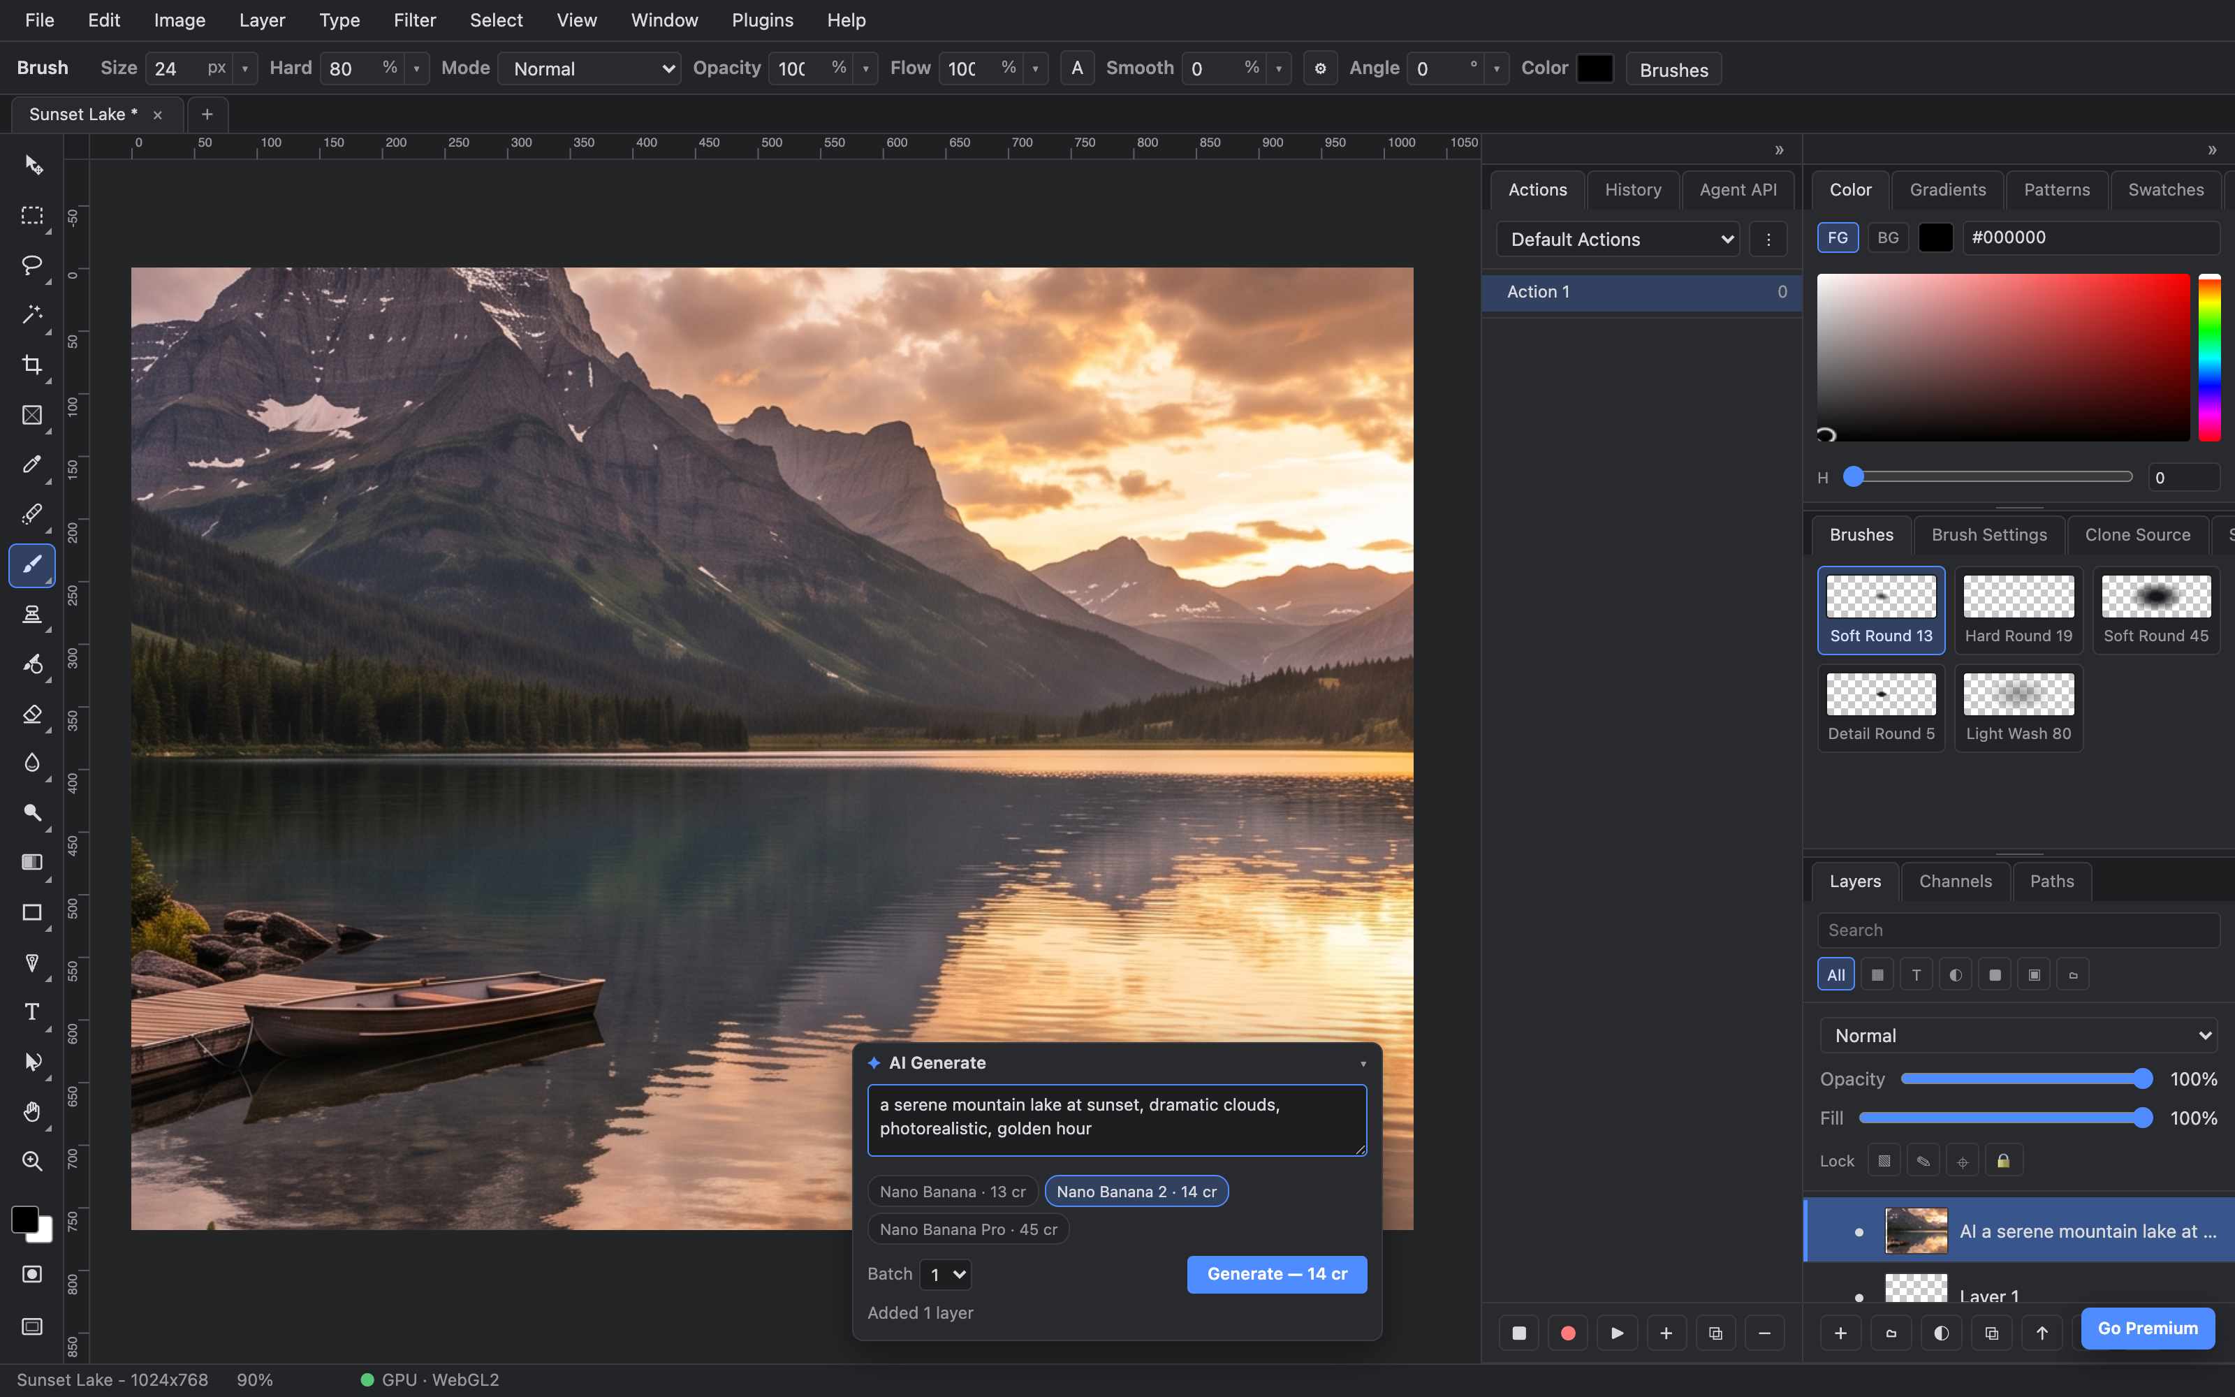Expand the Batch count dropdown
The image size is (2235, 1397).
point(946,1274)
